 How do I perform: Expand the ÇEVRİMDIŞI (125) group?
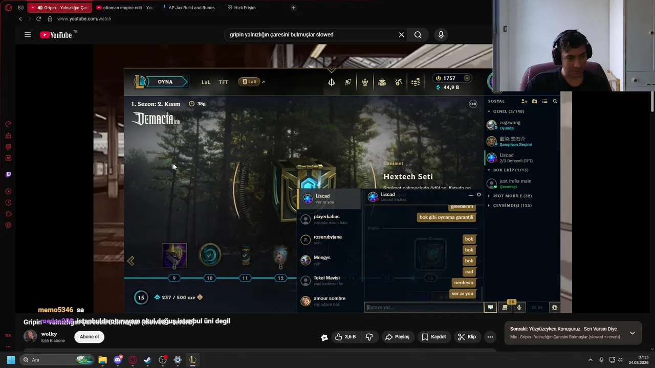509,205
